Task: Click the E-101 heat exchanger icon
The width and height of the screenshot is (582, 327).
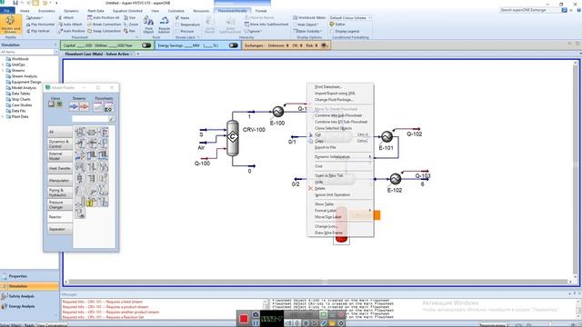Action: (386, 136)
